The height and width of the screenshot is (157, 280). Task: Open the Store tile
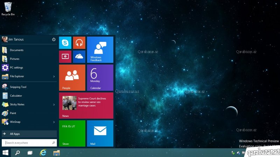point(72,133)
